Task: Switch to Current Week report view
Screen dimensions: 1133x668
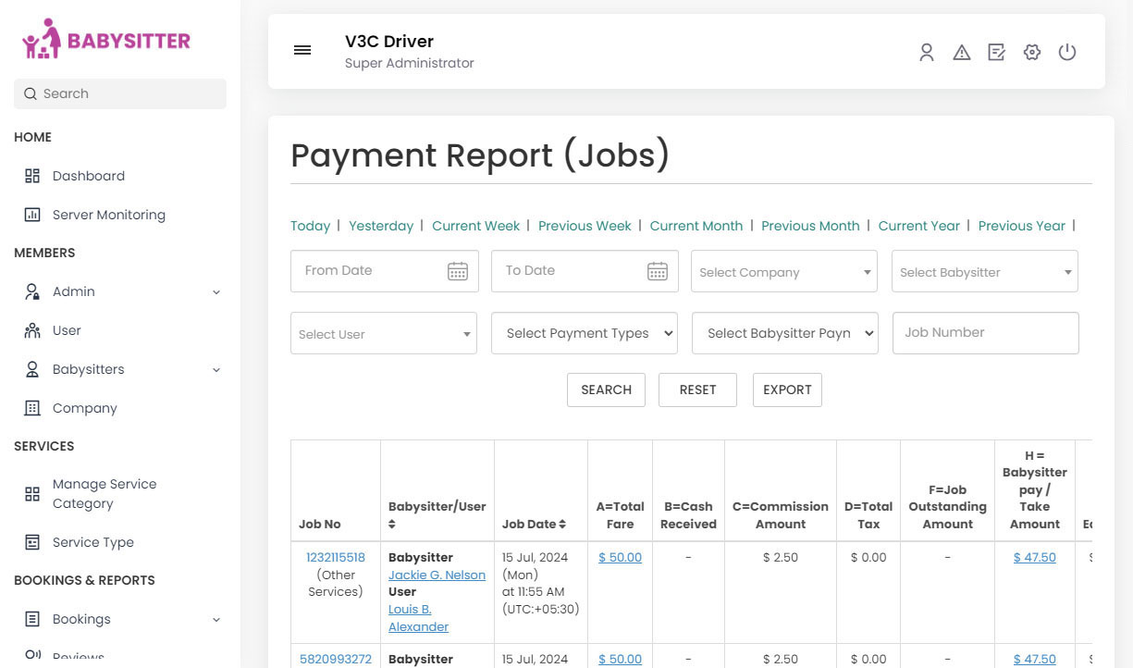Action: point(475,226)
